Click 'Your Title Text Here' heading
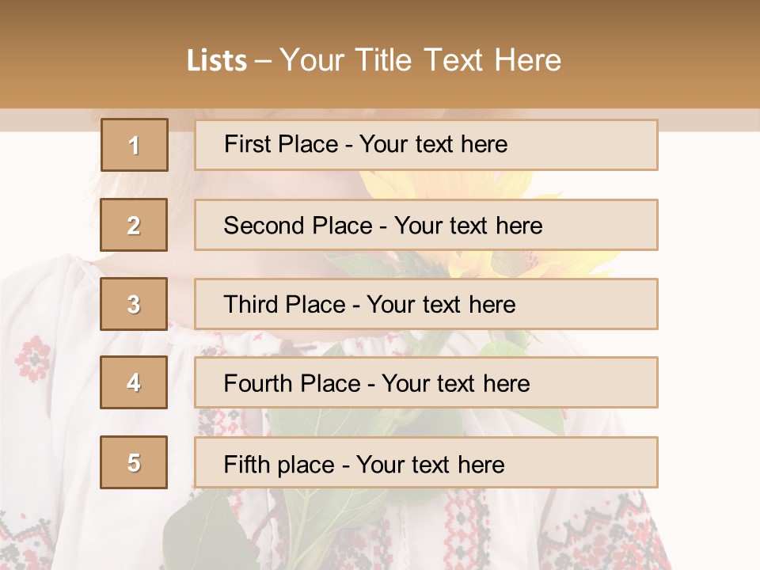The image size is (760, 570). (x=420, y=61)
